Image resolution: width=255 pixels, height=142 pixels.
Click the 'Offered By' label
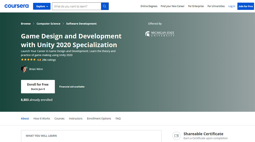(x=155, y=24)
